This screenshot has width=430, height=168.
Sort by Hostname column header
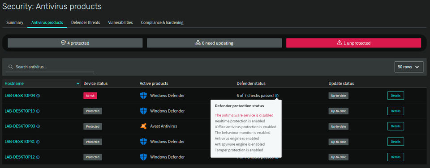pyautogui.click(x=14, y=84)
